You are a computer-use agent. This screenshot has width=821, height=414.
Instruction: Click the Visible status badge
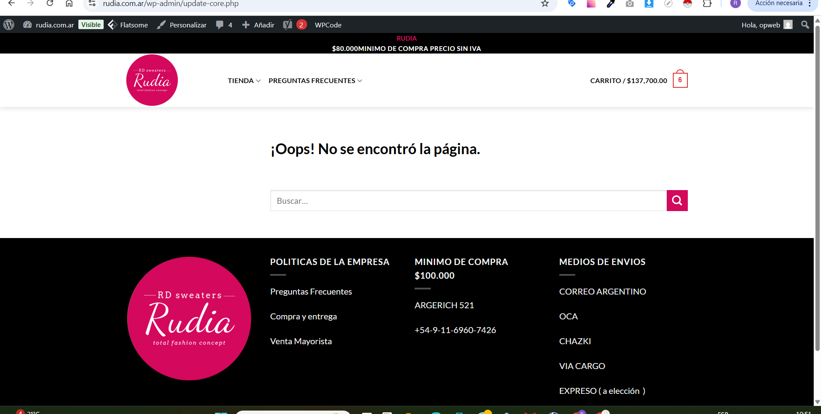(91, 25)
